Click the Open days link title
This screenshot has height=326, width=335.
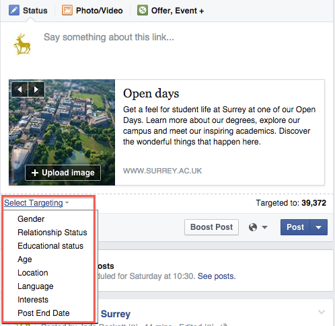tap(151, 93)
